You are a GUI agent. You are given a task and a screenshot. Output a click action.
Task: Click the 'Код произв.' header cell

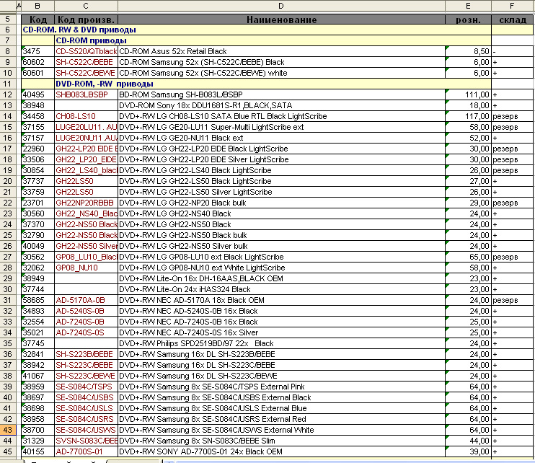[87, 19]
